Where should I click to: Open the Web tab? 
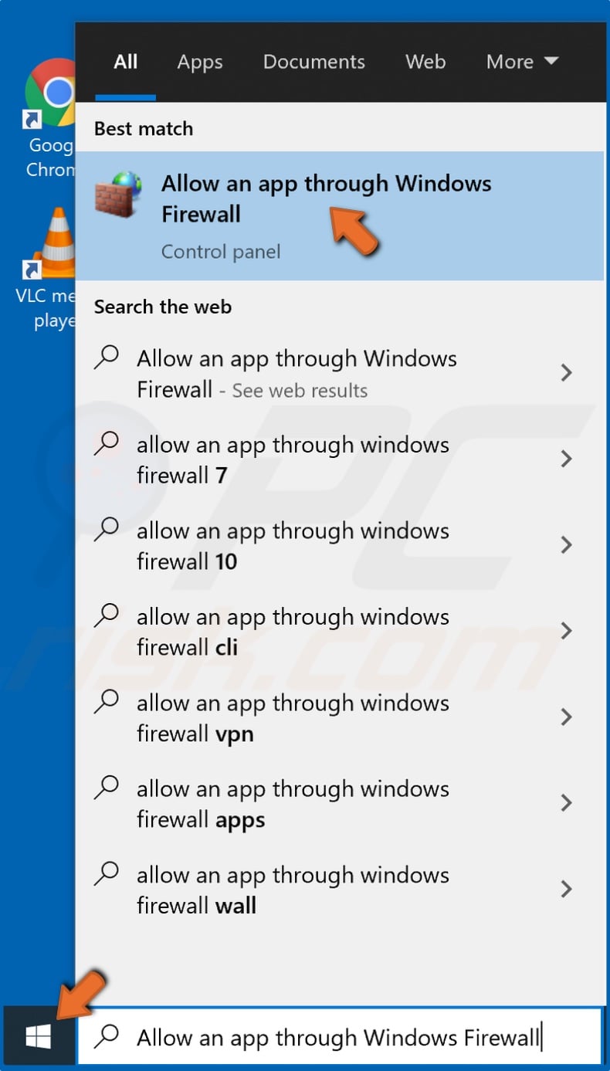point(425,62)
